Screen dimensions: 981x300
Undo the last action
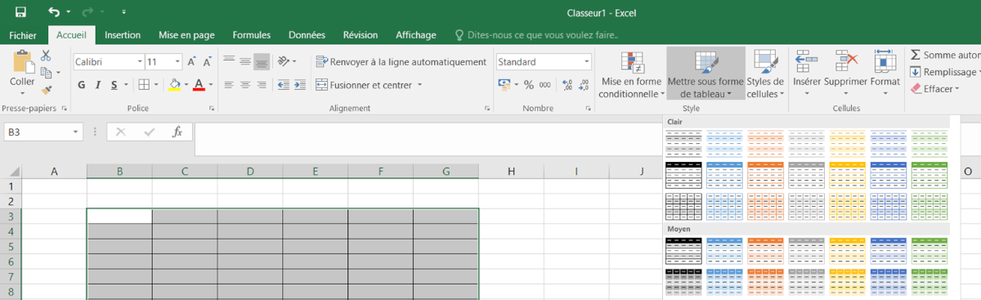click(x=53, y=12)
